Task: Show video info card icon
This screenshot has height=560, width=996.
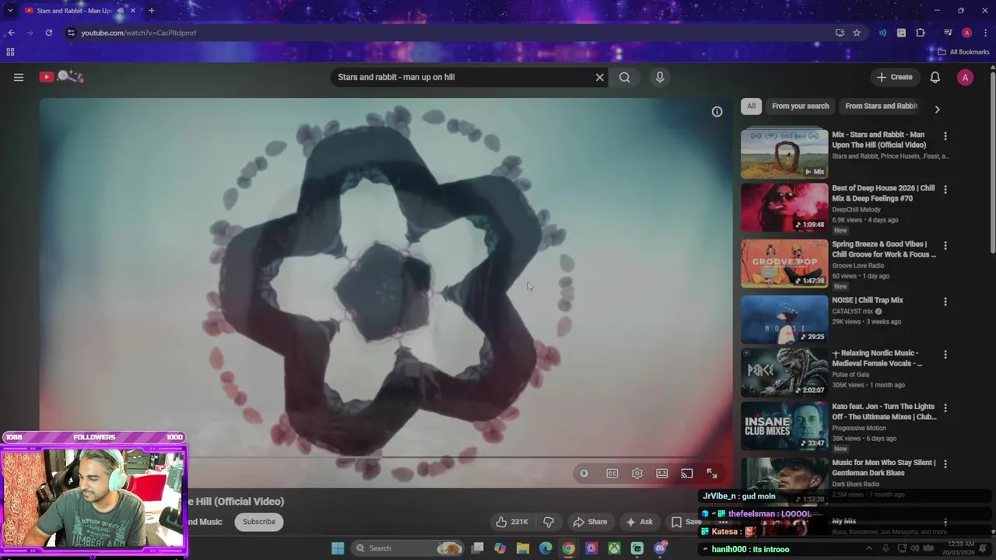Action: click(717, 111)
